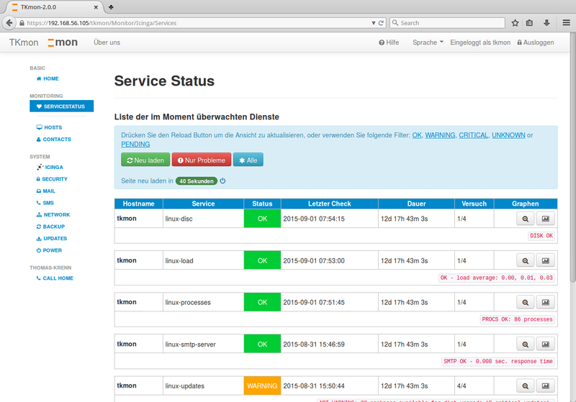The image size is (576, 402).
Task: Open the Über uns page
Action: click(x=107, y=42)
